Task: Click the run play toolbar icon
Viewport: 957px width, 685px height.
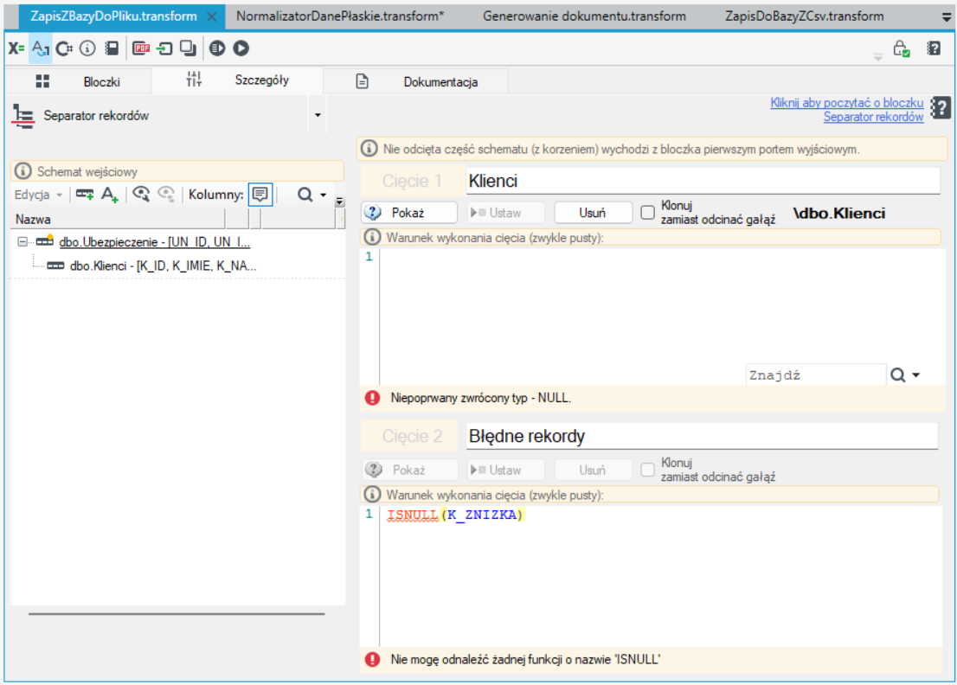Action: click(x=241, y=48)
